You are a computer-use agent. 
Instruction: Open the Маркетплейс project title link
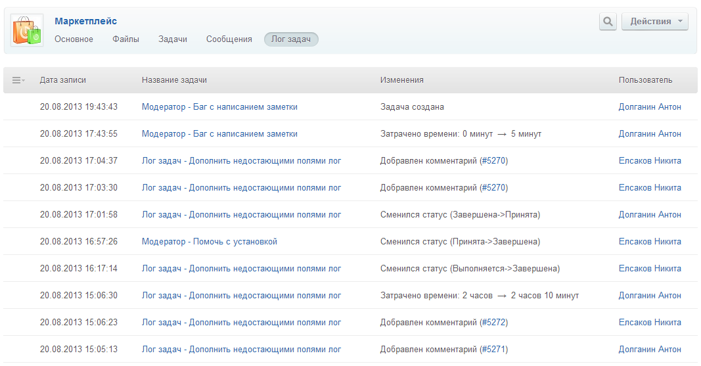tap(85, 22)
